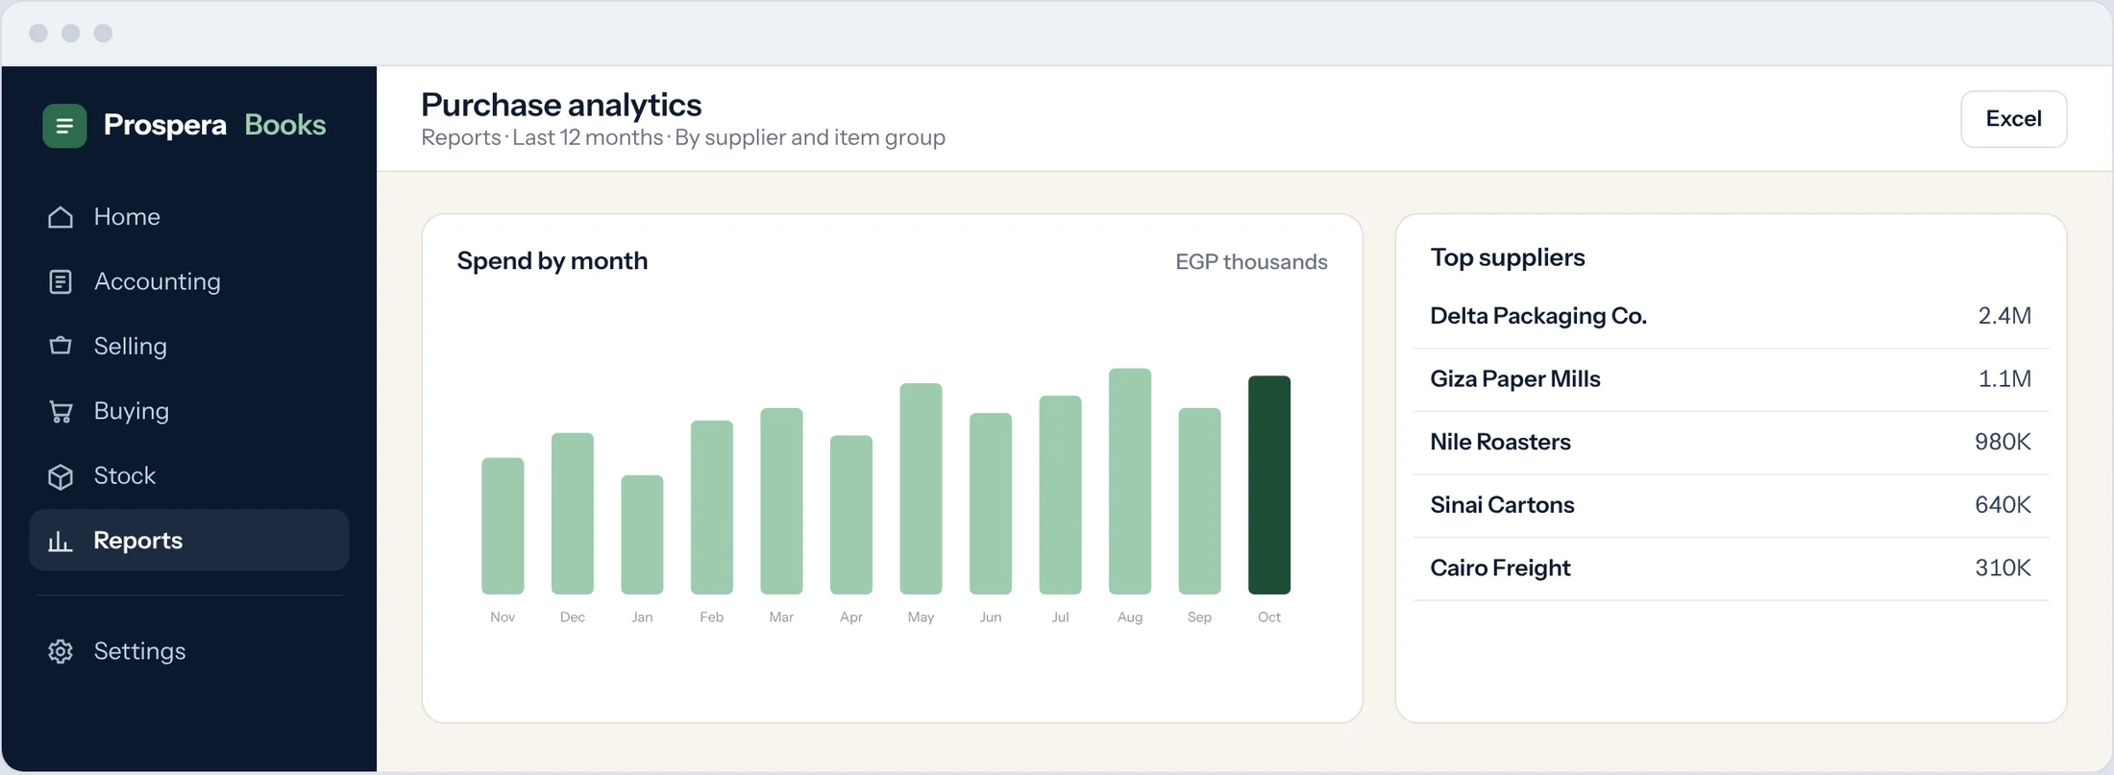Select the Feb spend bar
Screen dimensions: 2114x775
tap(712, 507)
